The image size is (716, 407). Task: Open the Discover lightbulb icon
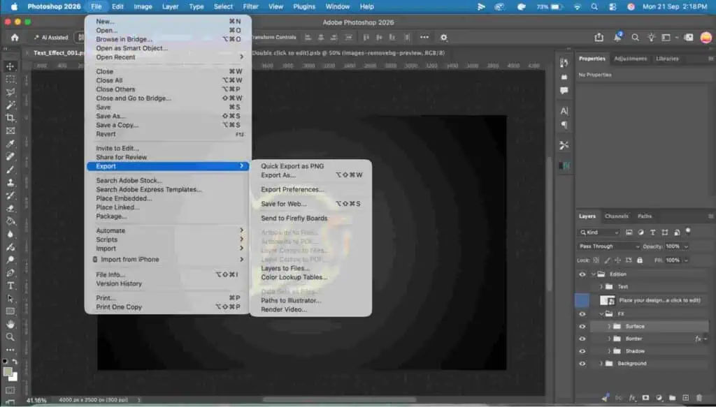pos(651,38)
